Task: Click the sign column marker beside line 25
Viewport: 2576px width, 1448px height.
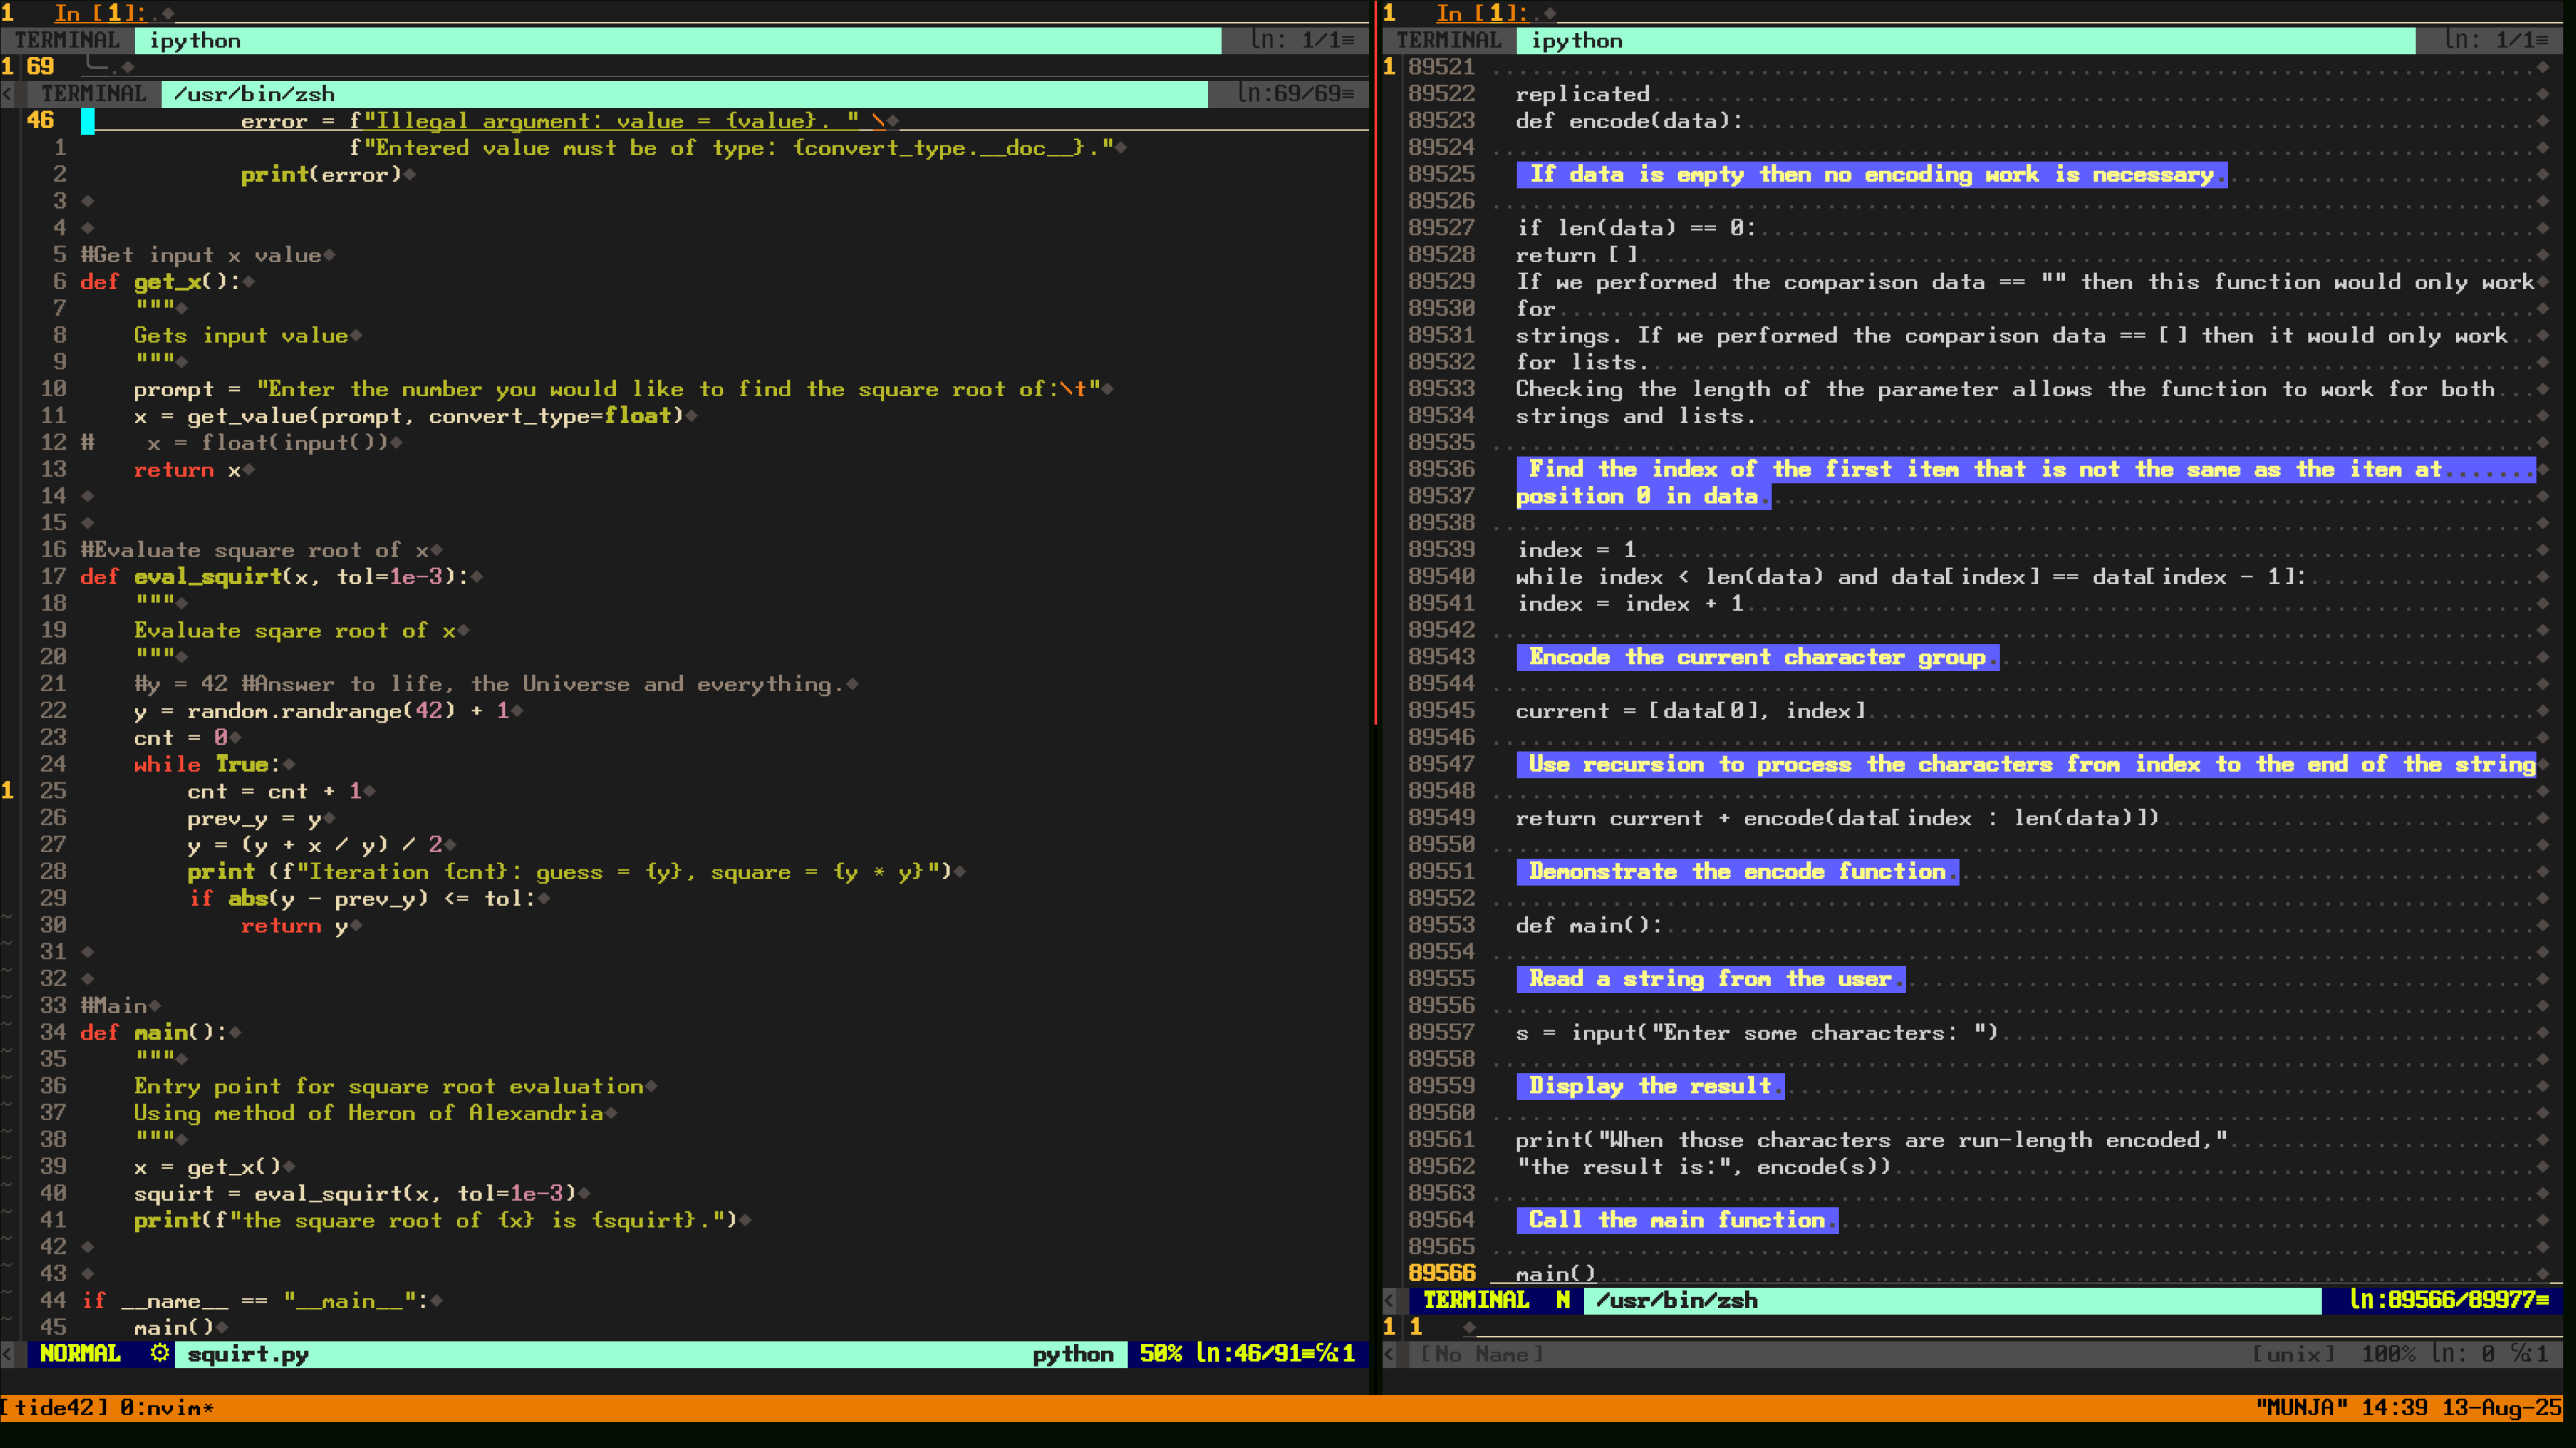Action: point(8,790)
